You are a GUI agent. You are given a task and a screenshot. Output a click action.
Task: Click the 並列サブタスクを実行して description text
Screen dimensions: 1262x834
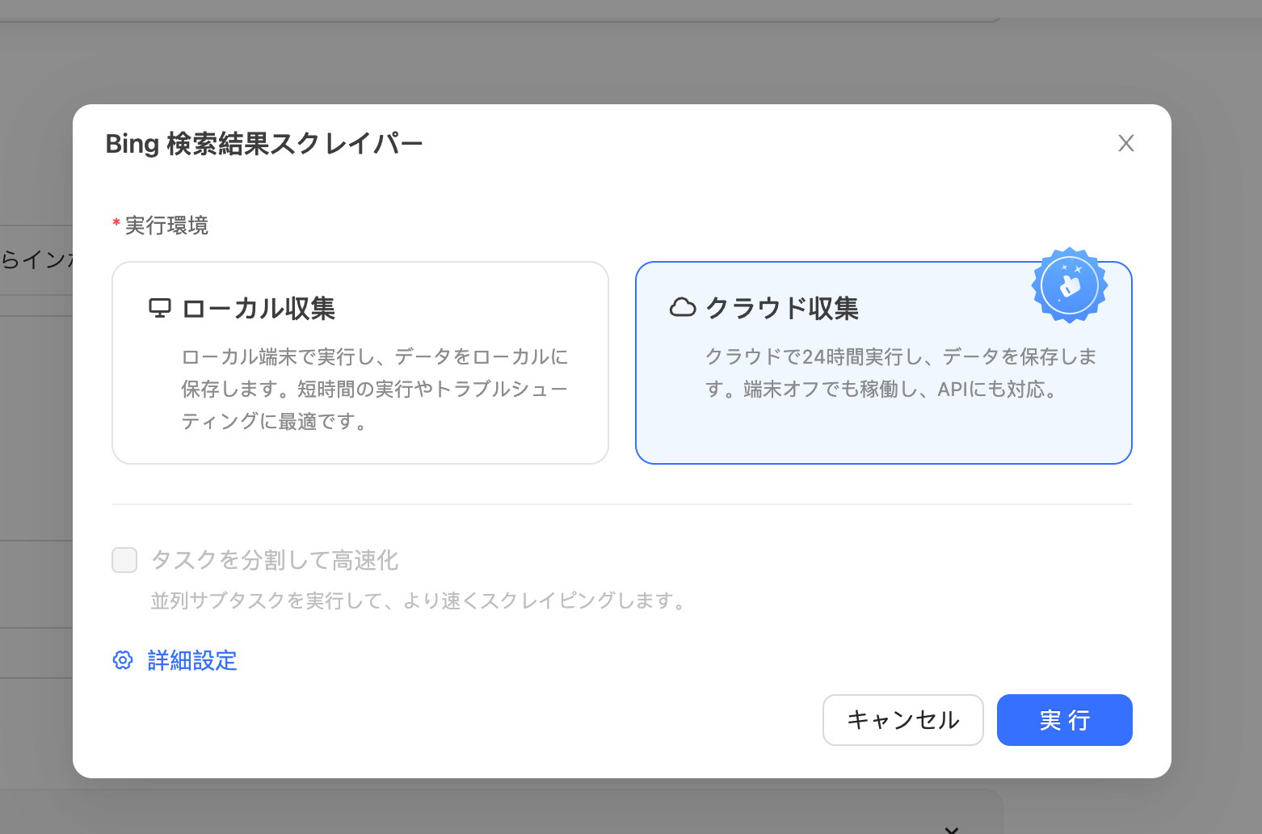point(419,600)
